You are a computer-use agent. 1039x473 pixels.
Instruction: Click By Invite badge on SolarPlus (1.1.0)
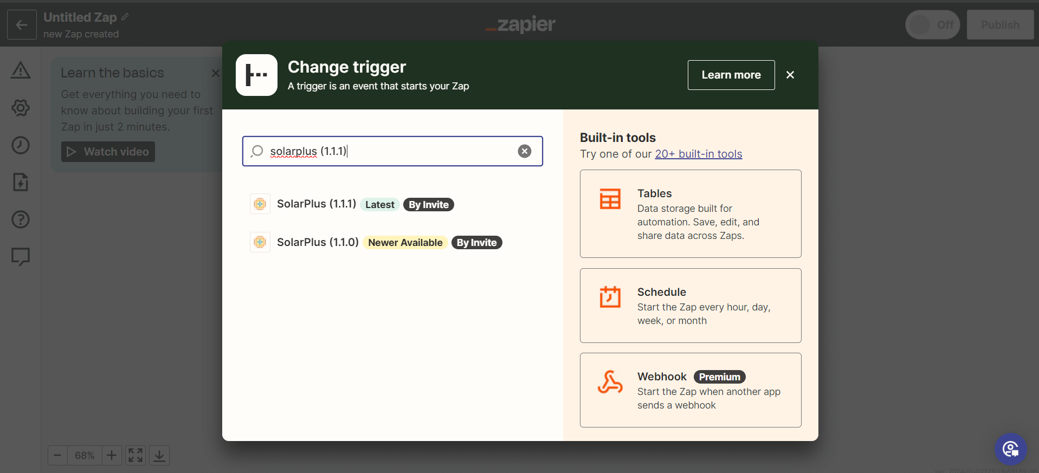(477, 243)
